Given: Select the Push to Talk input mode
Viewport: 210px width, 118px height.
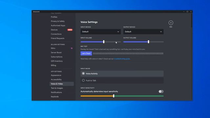Looking at the screenshot, I should click(x=122, y=81).
